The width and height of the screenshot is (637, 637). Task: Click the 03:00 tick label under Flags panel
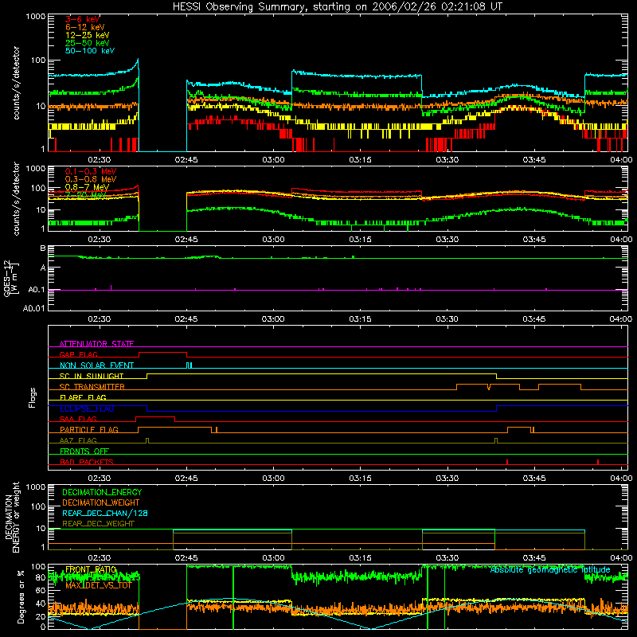[x=273, y=479]
